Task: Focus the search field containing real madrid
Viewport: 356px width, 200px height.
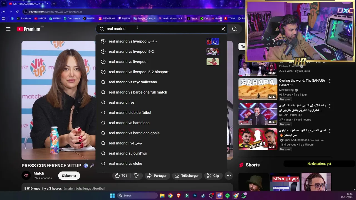Action: [161, 29]
